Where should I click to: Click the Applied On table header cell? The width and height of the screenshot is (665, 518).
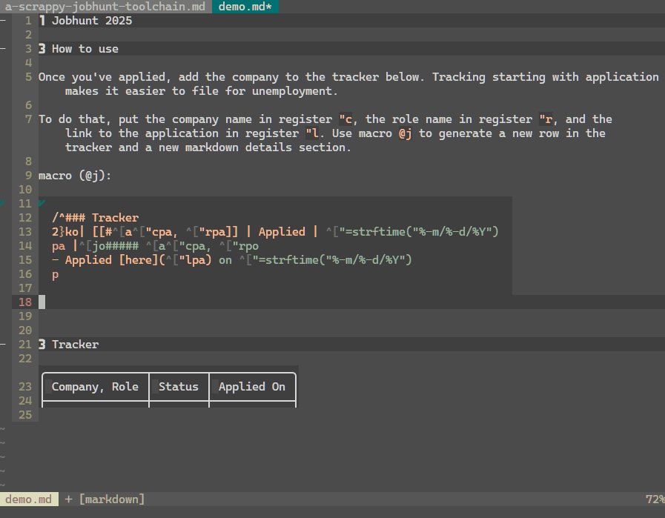click(252, 387)
